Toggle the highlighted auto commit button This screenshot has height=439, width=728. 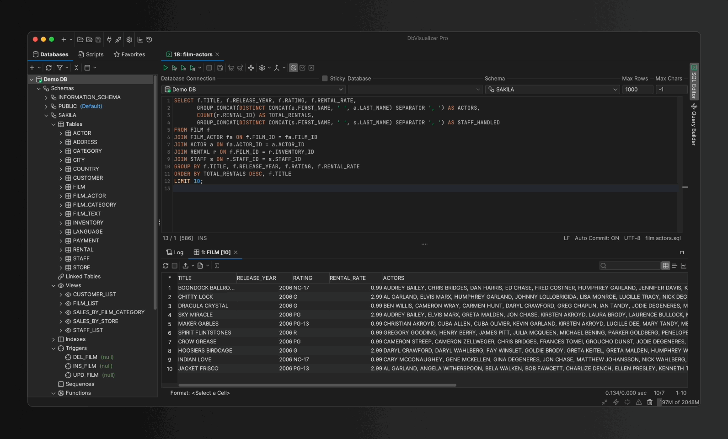294,68
